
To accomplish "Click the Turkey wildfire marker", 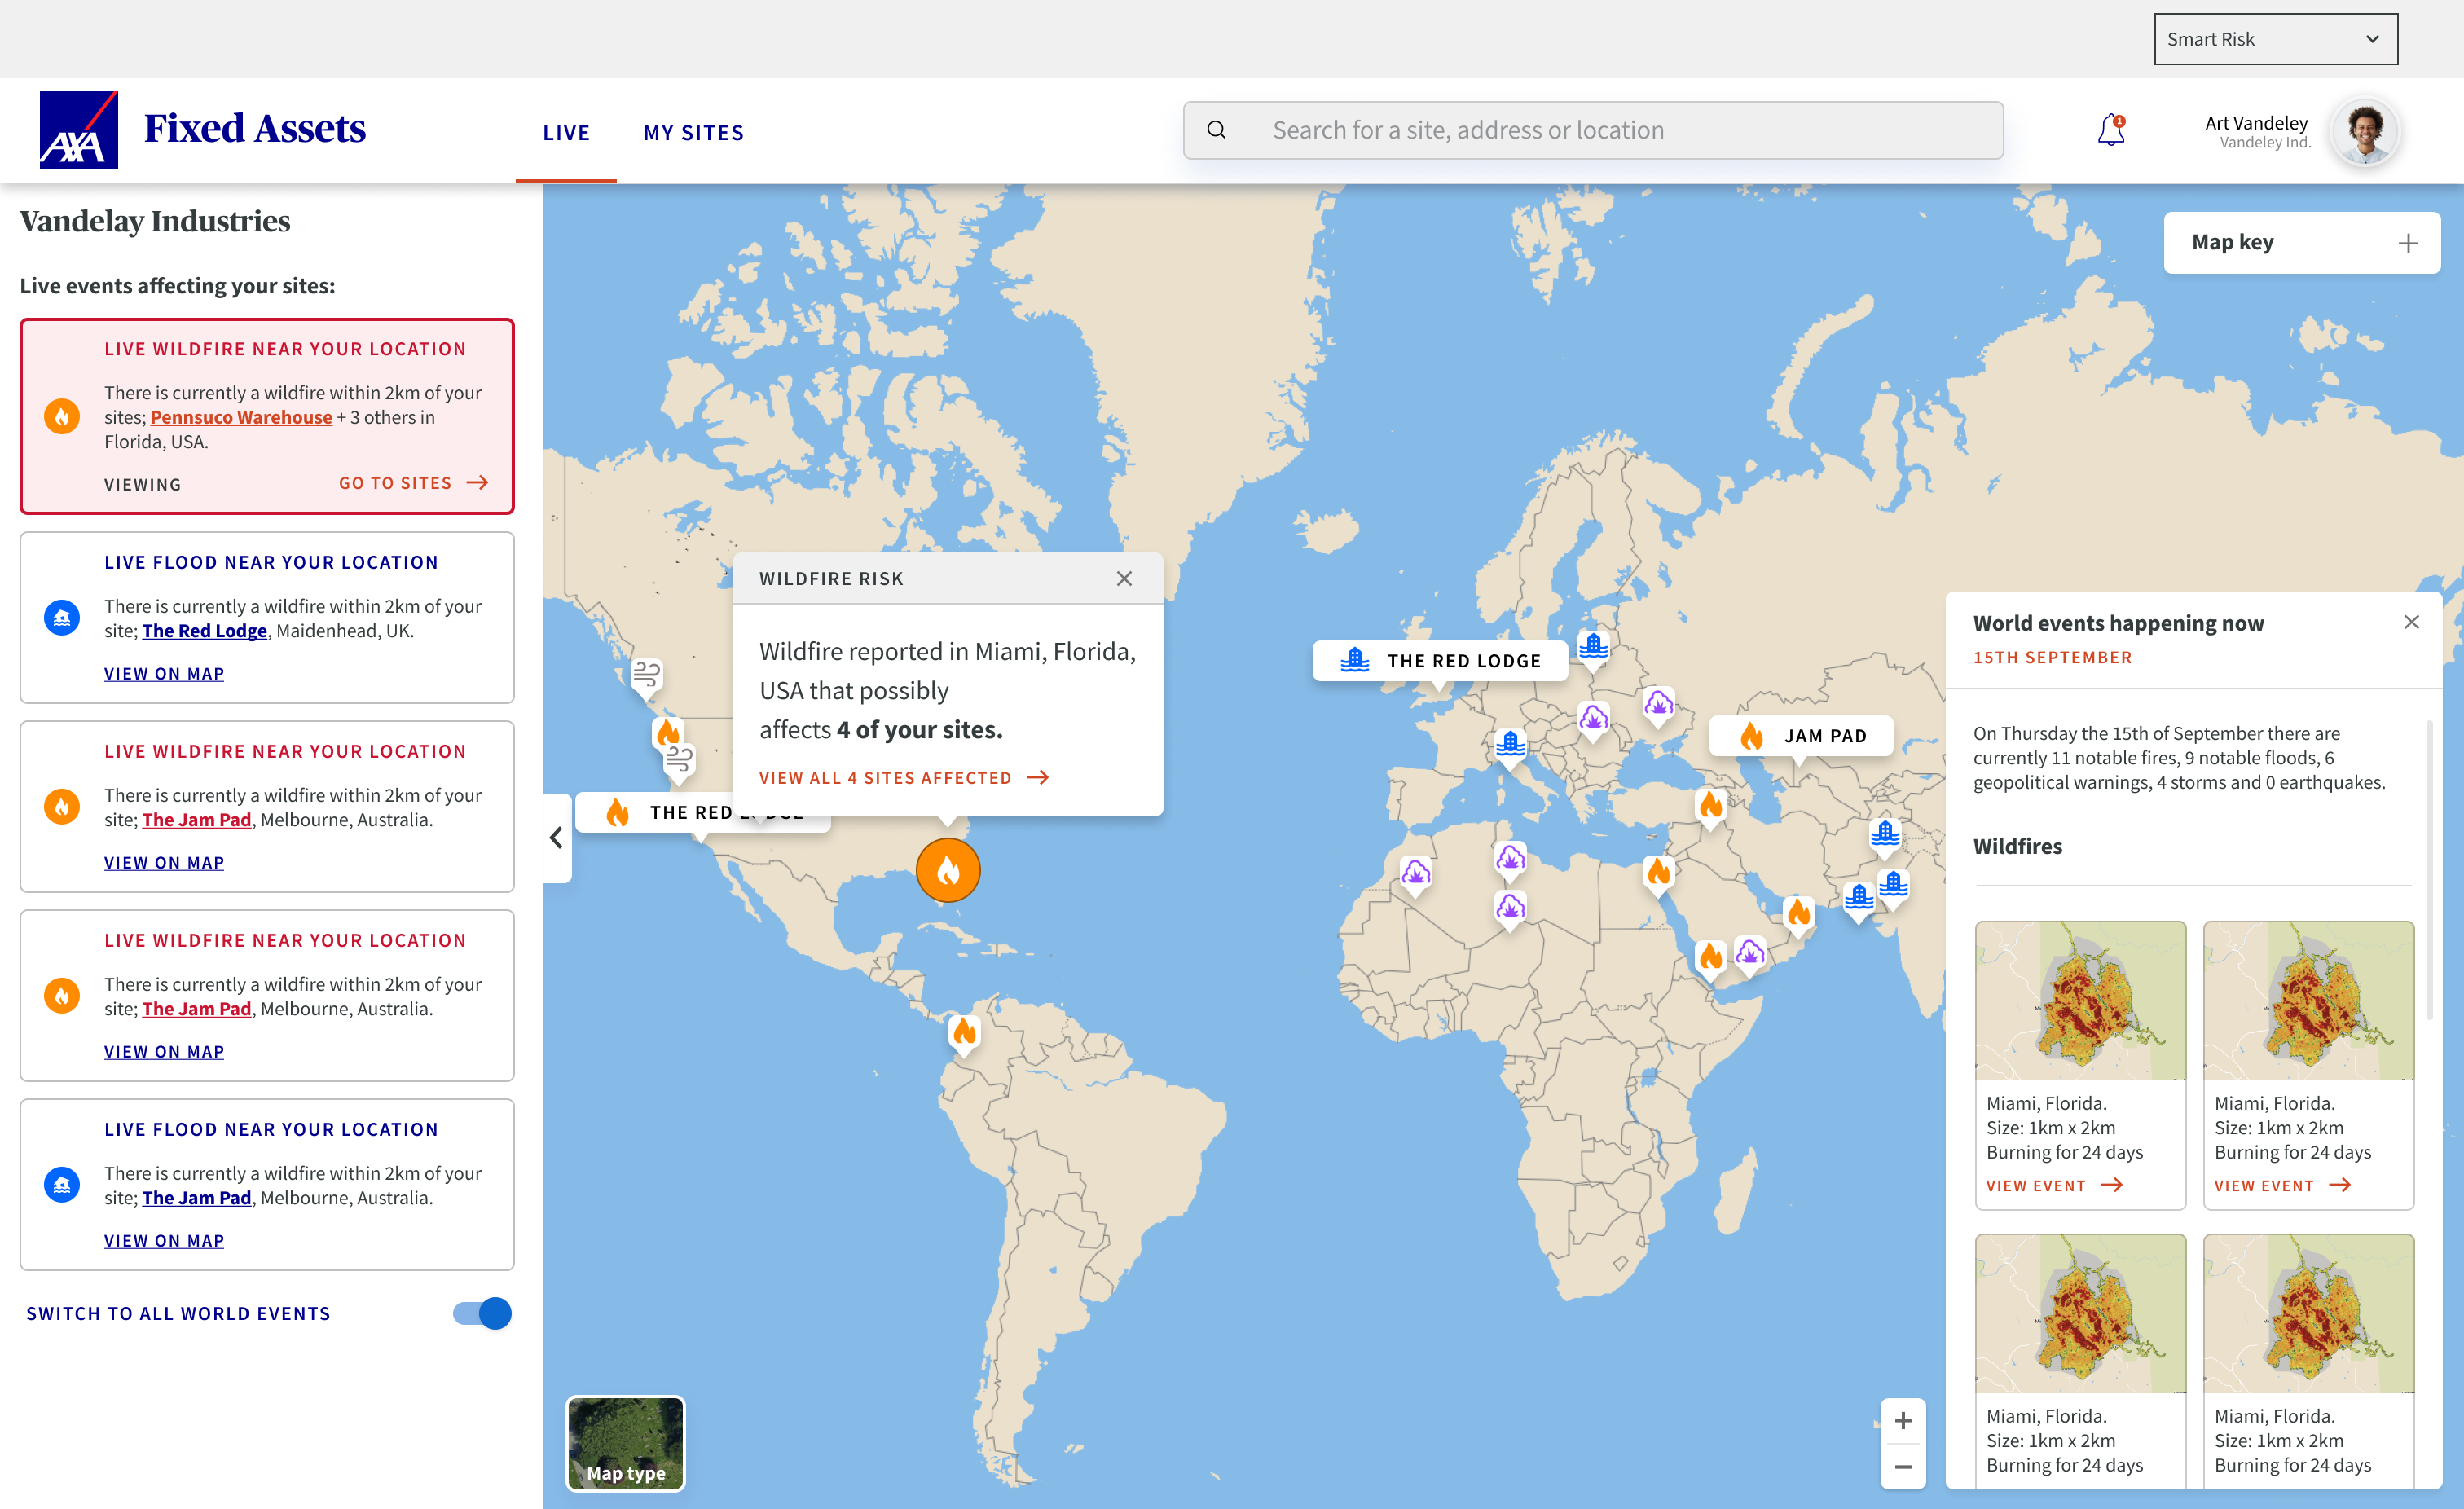I will click(x=1711, y=806).
